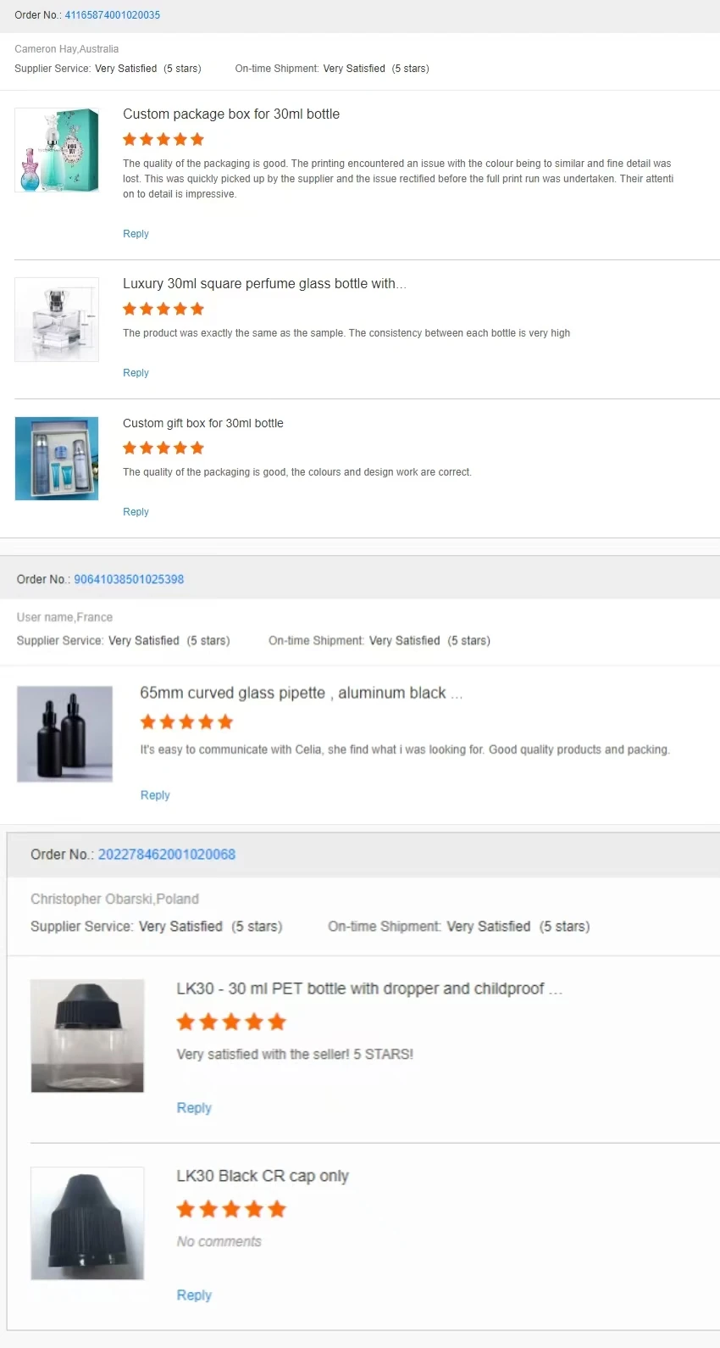Open the Custom package box product thumbnail
This screenshot has height=1348, width=720.
click(x=57, y=150)
